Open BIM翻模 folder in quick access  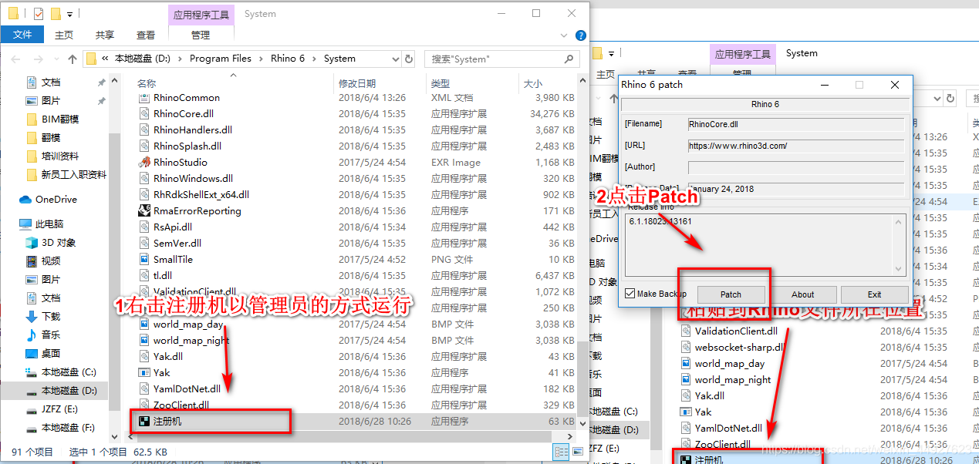52,119
